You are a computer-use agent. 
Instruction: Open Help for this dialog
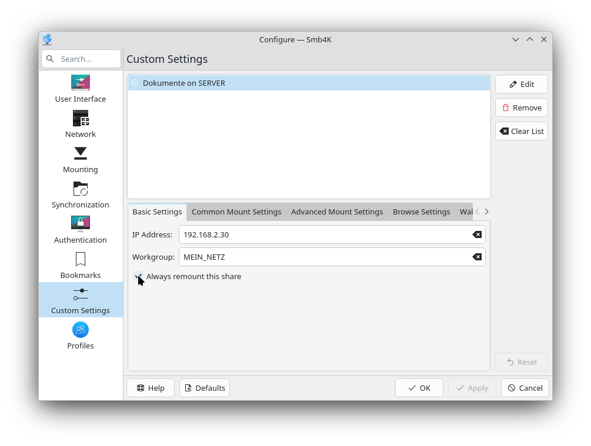pos(151,388)
